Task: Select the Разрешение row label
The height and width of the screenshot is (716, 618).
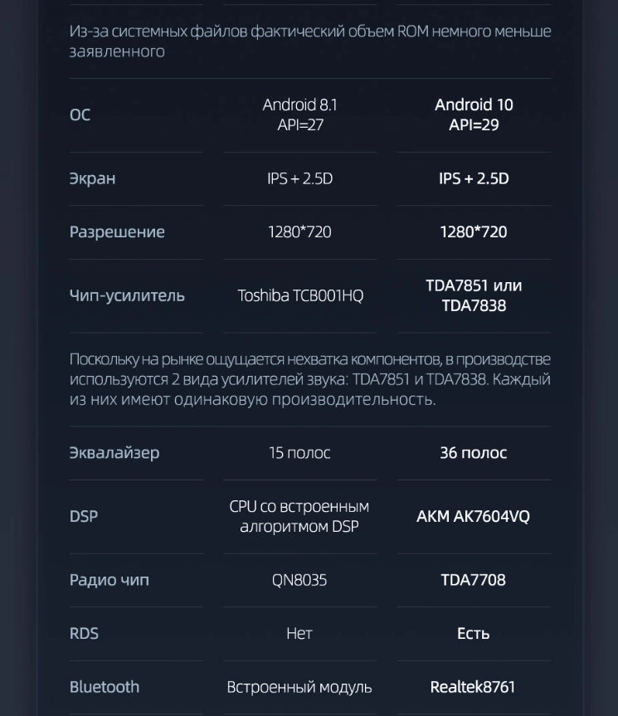Action: 117,231
